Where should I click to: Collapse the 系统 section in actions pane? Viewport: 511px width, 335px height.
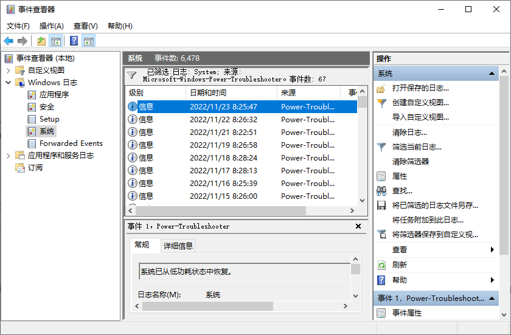click(492, 74)
